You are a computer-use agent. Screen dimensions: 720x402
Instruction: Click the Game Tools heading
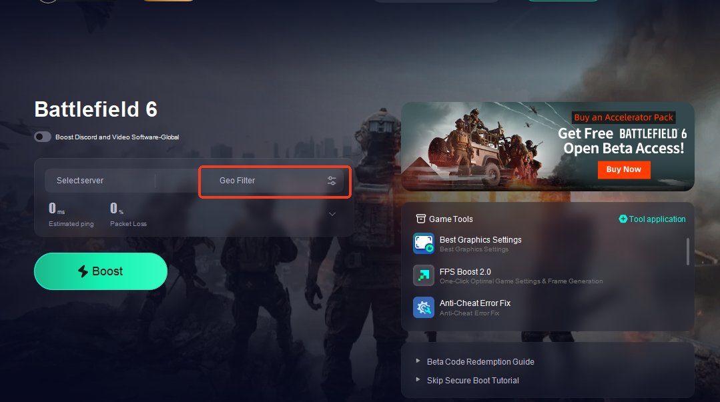tap(450, 219)
